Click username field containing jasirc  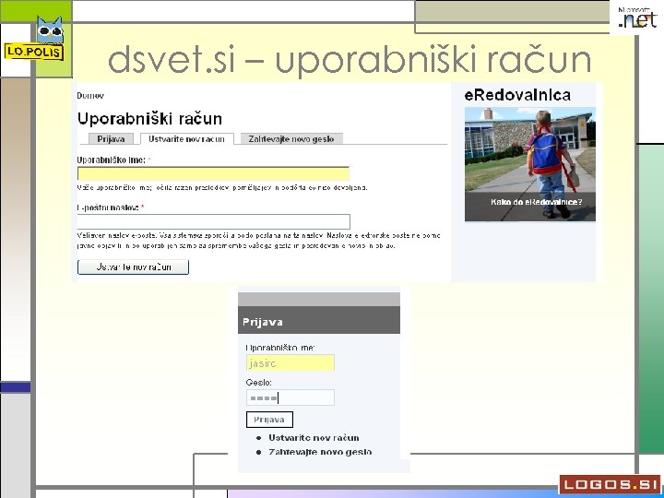[x=290, y=363]
